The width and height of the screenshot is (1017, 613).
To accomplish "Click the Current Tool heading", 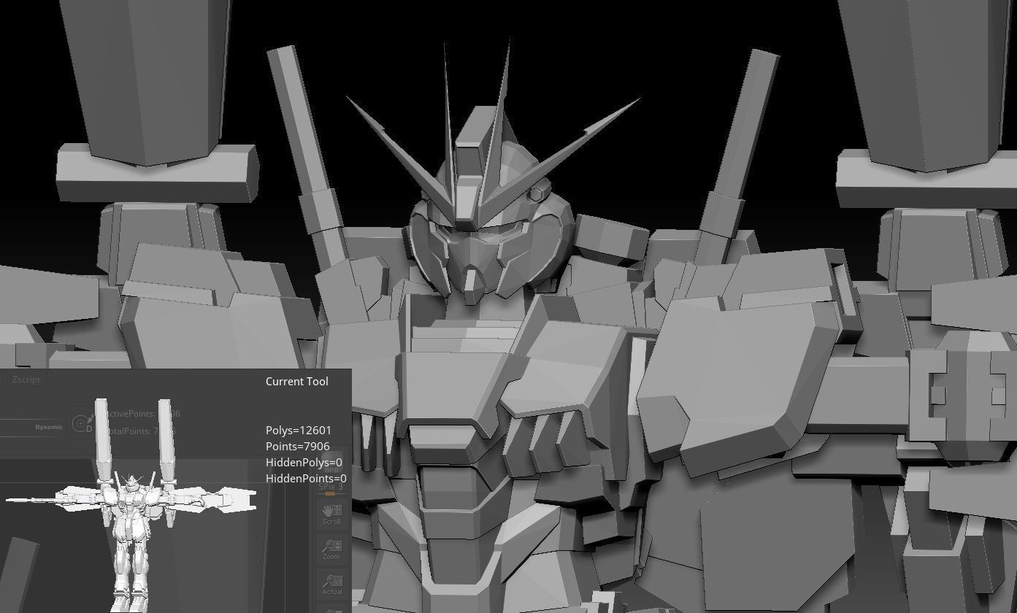I will [297, 381].
